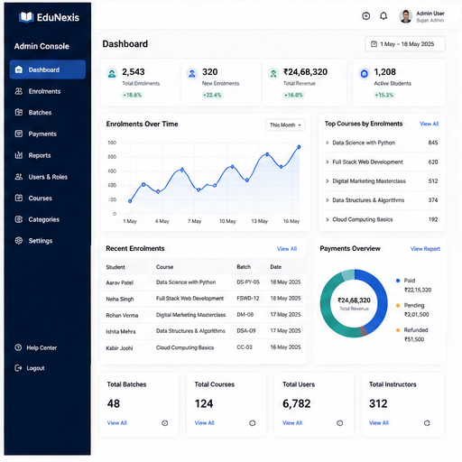Click the Total Enrolments card icon
Screen dimensions: 462x462
112,73
